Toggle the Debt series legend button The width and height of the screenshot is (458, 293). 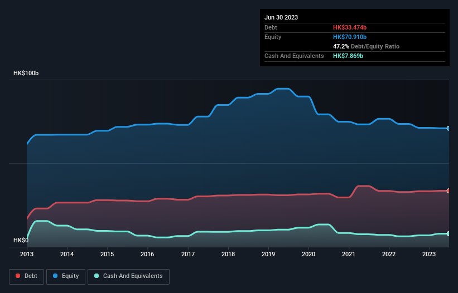pos(26,276)
